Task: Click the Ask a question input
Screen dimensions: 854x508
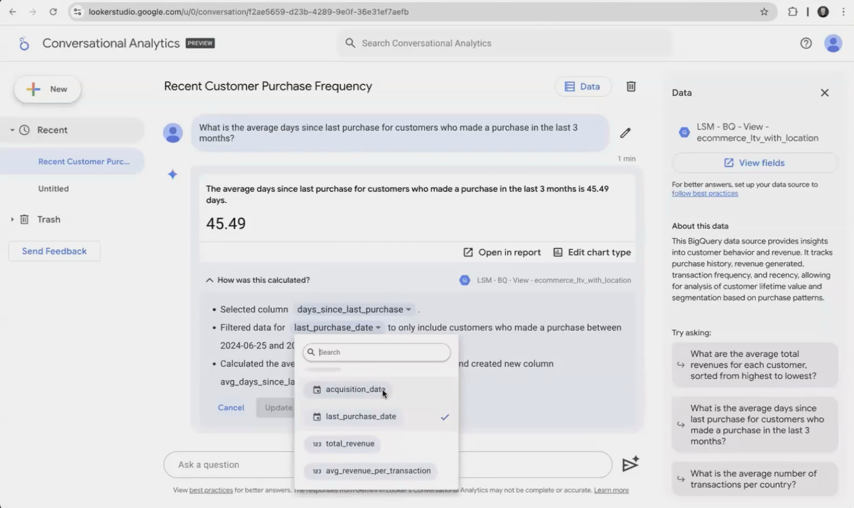Action: (x=387, y=464)
